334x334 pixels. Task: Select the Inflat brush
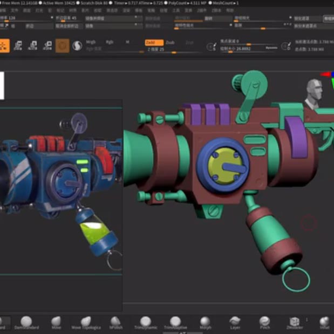[x=324, y=323]
